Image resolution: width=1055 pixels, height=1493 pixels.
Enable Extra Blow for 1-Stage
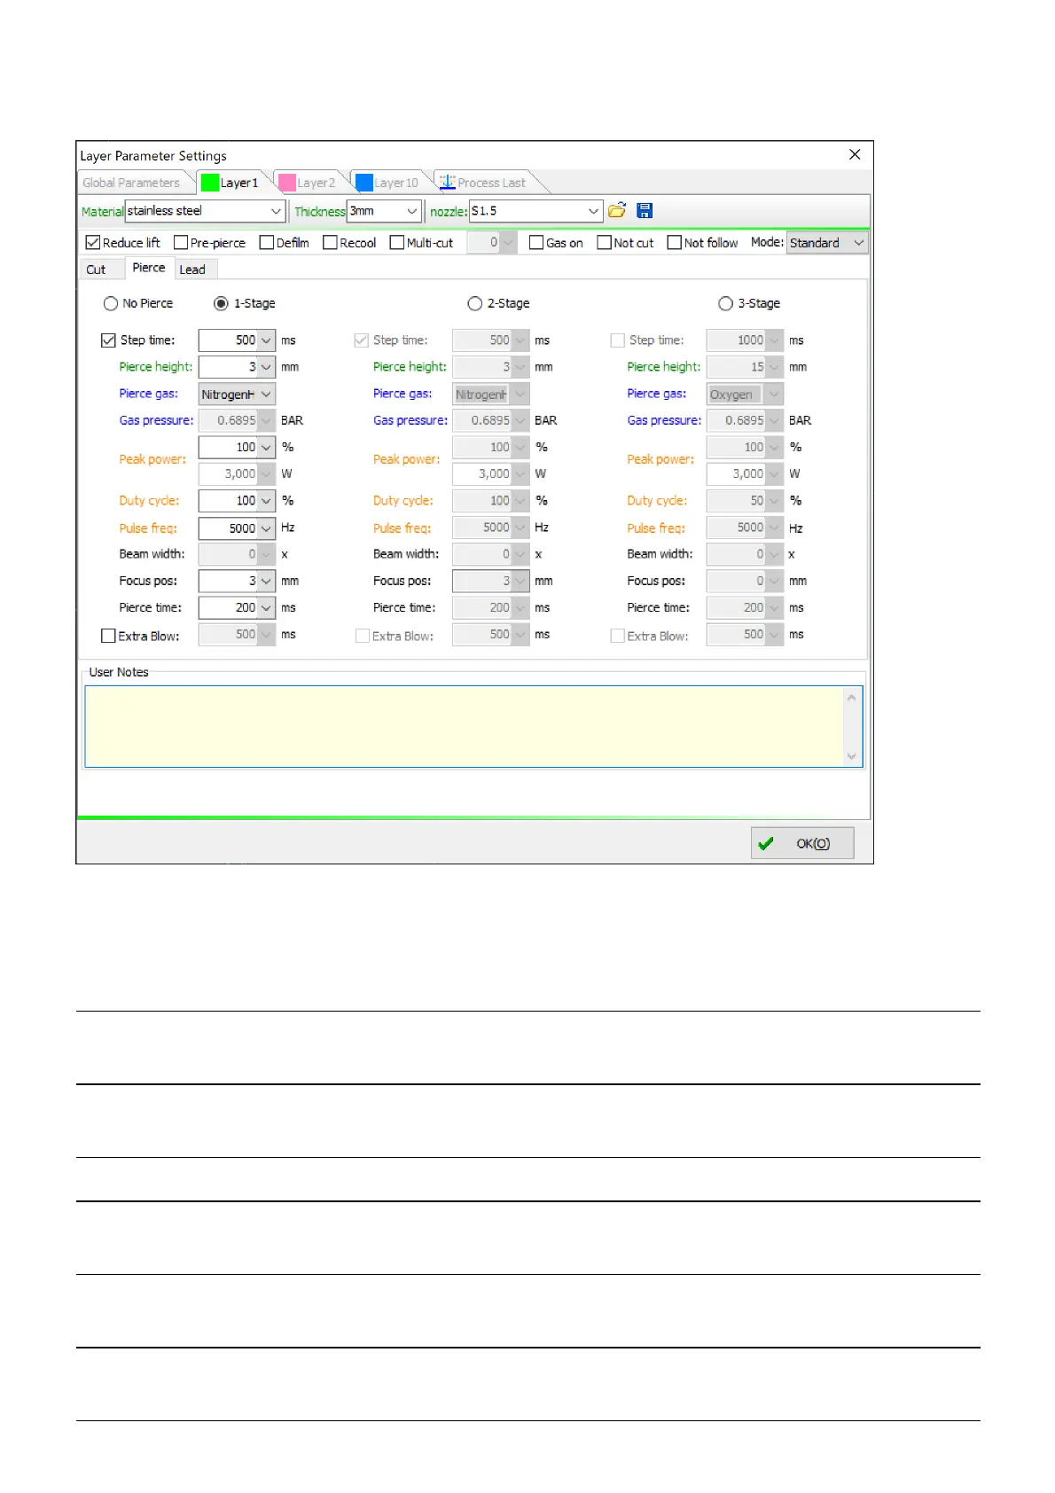click(x=109, y=636)
